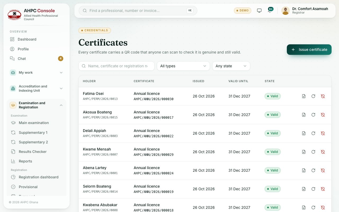Open the All types dropdown
This screenshot has height=212, width=339.
[x=183, y=66]
